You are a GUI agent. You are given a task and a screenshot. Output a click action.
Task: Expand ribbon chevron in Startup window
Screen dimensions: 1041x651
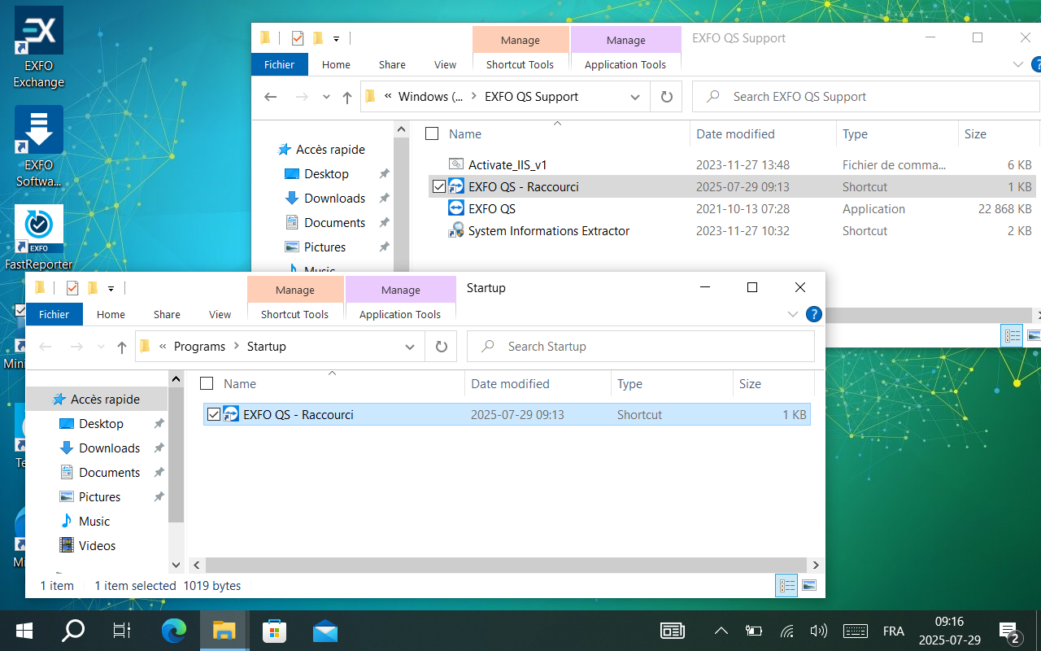793,314
